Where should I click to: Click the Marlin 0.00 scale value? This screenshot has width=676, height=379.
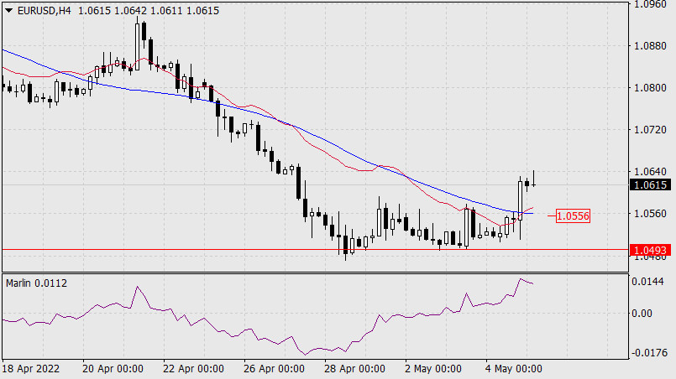pyautogui.click(x=642, y=314)
